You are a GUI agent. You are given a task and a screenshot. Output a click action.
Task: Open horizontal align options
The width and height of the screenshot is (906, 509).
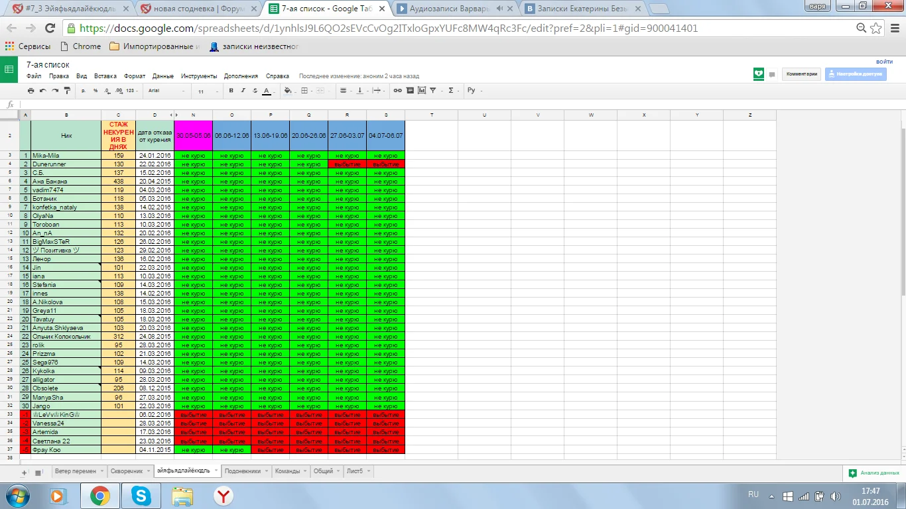pos(344,90)
